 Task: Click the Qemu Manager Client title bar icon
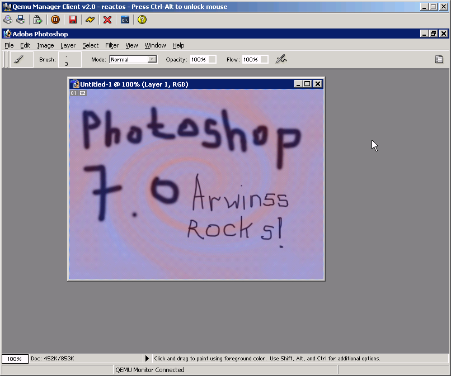(7, 6)
